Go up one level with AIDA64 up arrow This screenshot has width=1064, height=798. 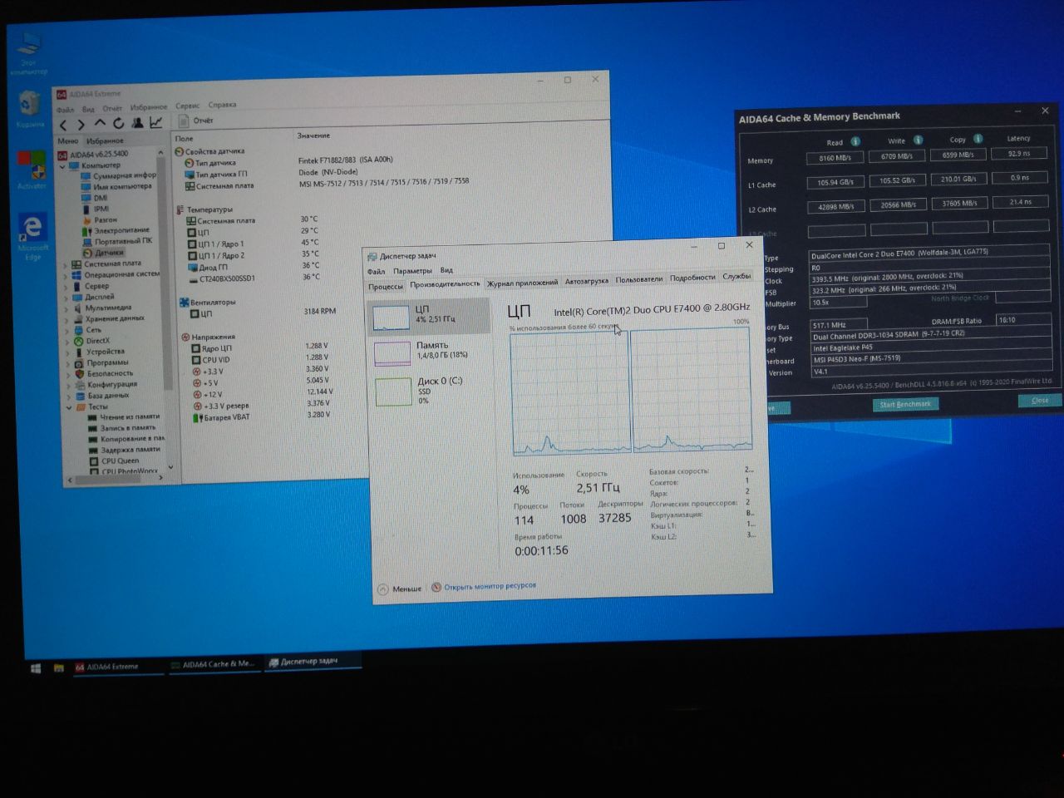coord(100,124)
